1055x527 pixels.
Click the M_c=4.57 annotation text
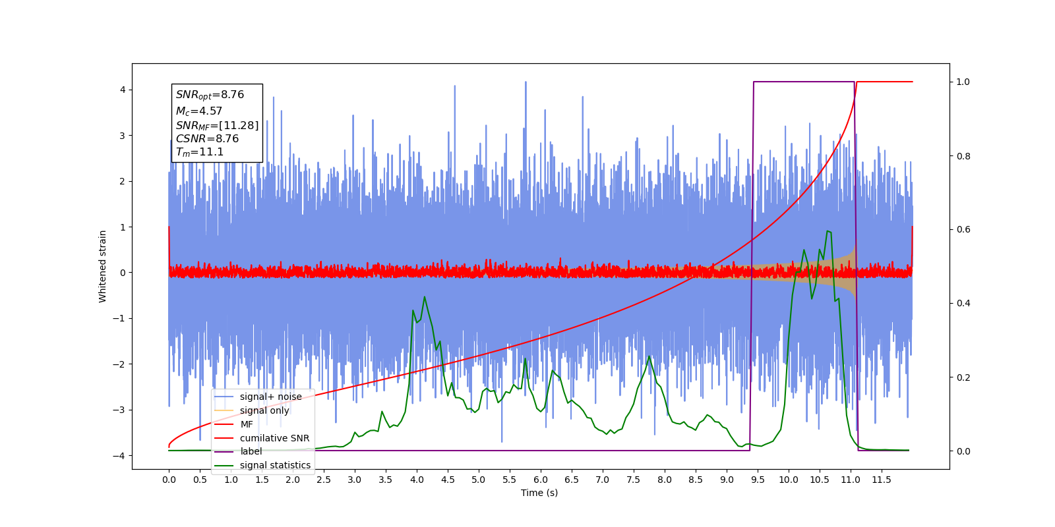pyautogui.click(x=198, y=111)
